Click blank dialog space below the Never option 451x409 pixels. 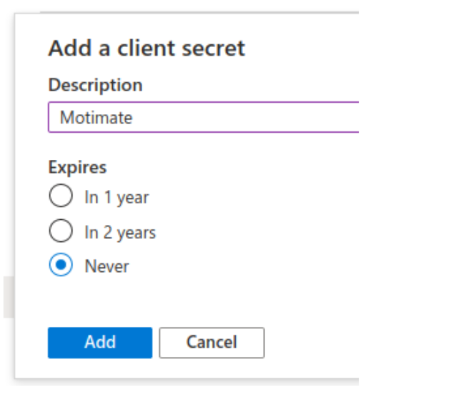tap(179, 300)
